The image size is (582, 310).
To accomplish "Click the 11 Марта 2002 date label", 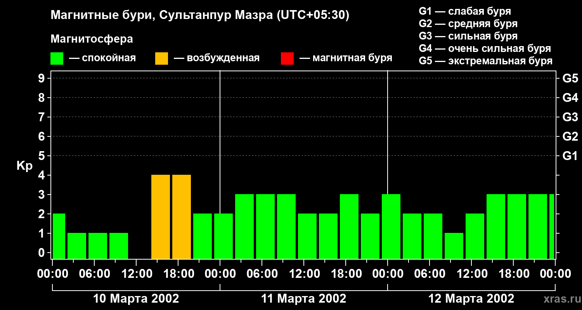I will (x=304, y=299).
